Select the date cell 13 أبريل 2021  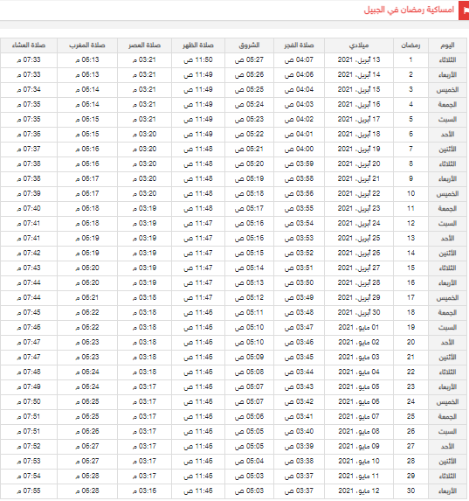click(x=359, y=60)
